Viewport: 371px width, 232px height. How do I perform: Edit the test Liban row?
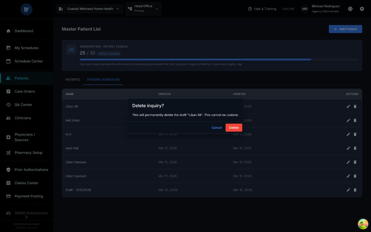pos(348,120)
